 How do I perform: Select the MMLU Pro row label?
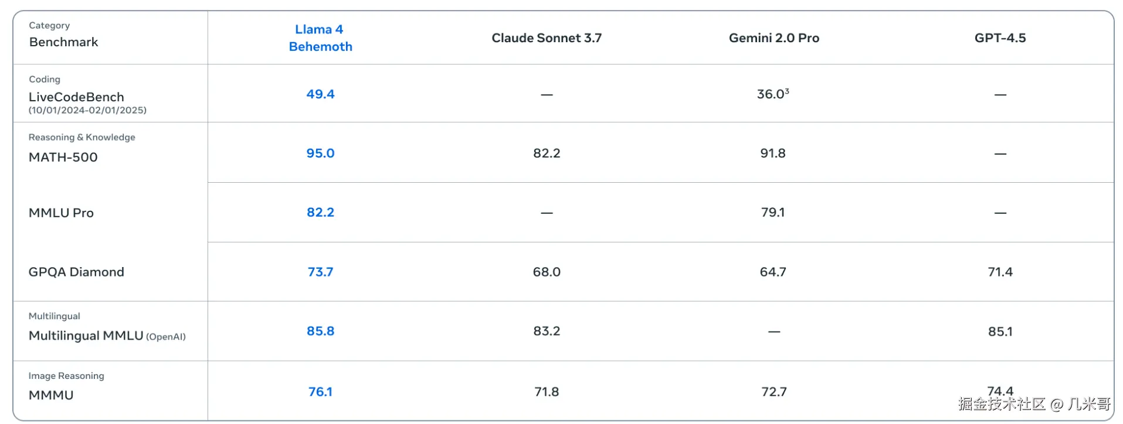[61, 213]
